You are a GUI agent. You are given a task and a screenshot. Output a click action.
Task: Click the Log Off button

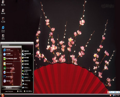20,91
